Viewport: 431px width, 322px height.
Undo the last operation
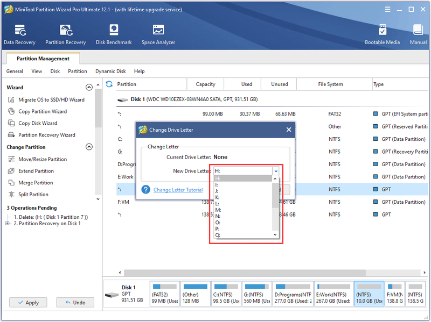pos(75,302)
